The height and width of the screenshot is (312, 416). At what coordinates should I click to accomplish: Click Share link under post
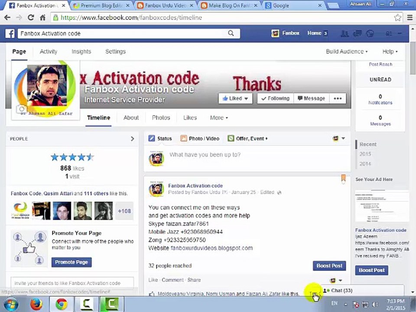coord(194,280)
